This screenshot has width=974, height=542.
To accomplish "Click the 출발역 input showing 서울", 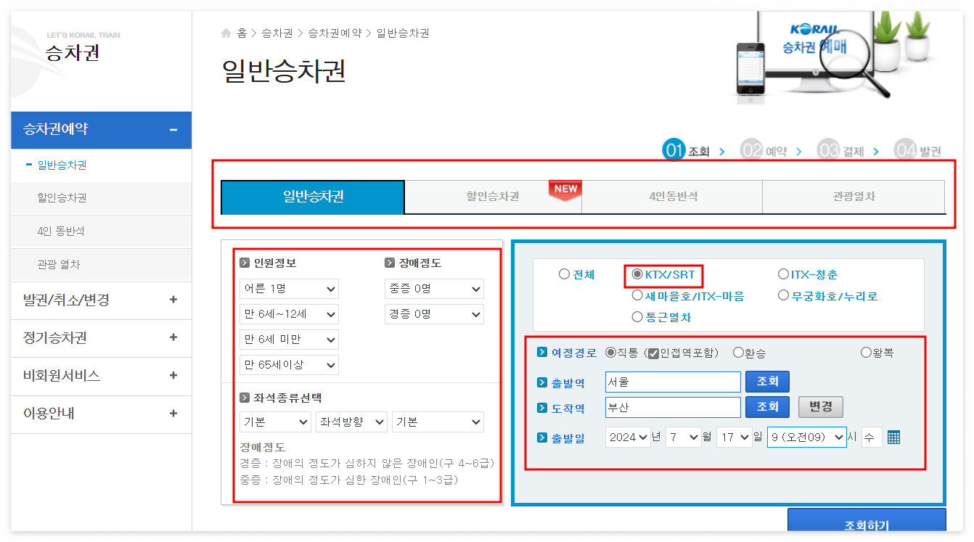I will (672, 382).
